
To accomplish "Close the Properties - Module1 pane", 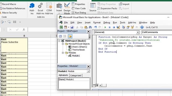I will pyautogui.click(x=88, y=66).
